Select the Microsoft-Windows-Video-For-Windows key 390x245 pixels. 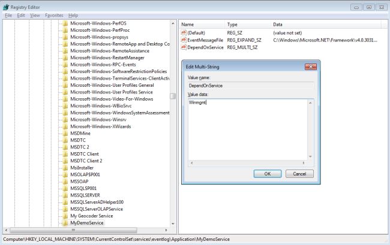pyautogui.click(x=112, y=99)
